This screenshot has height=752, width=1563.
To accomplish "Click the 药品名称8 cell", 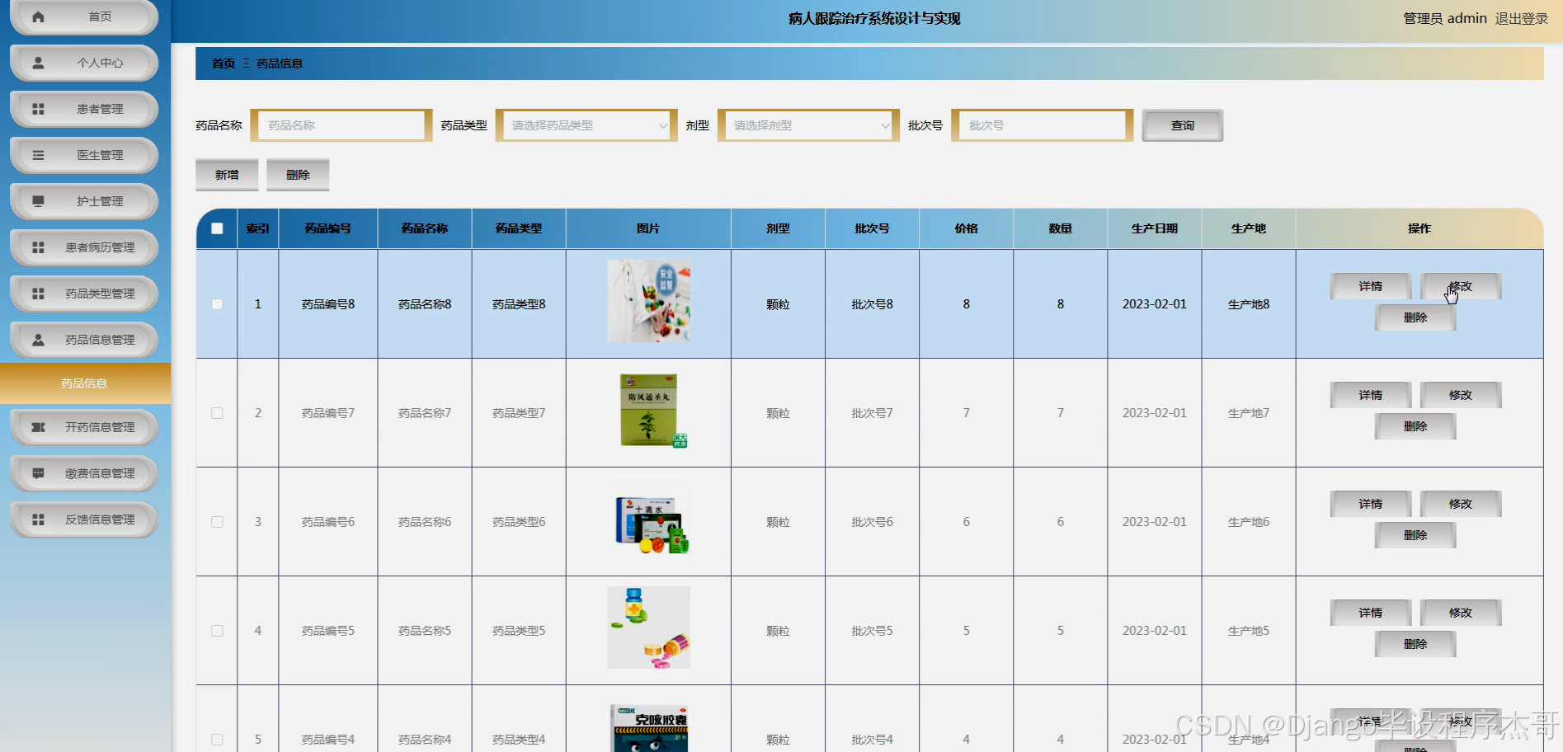I will (x=425, y=304).
